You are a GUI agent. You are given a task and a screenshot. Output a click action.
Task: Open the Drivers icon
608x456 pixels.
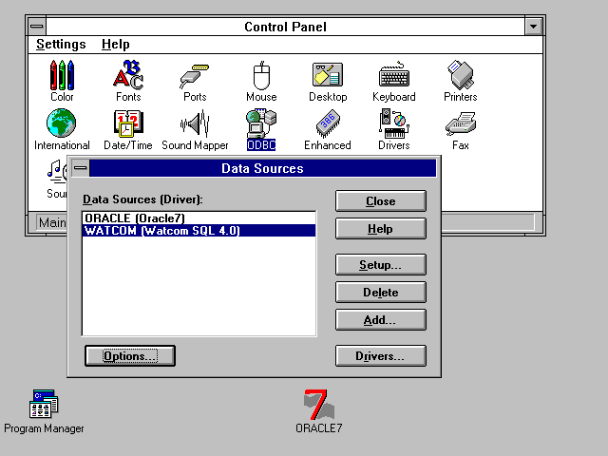pyautogui.click(x=393, y=124)
